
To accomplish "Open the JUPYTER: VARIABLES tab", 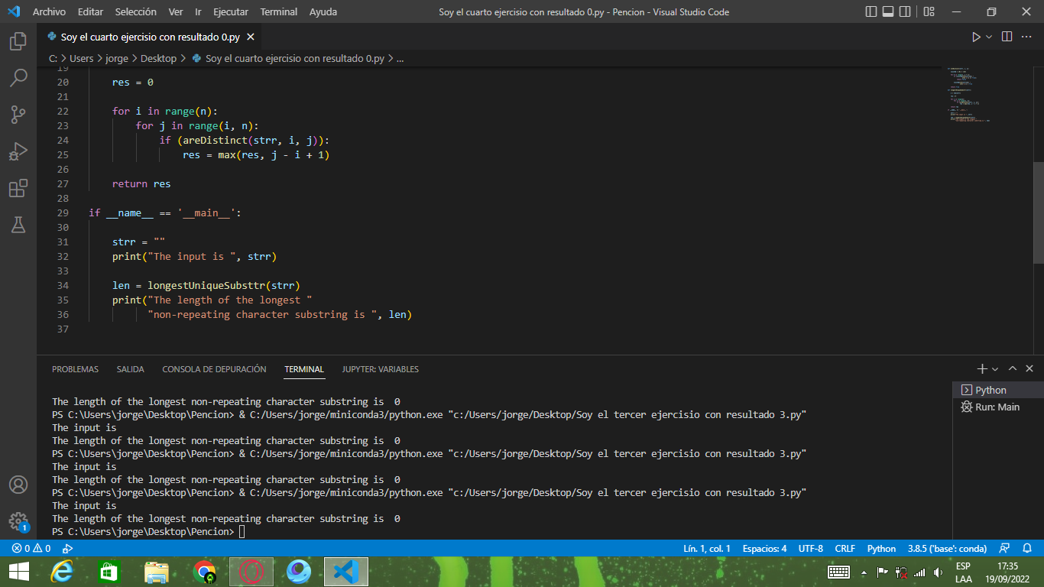I will click(381, 369).
